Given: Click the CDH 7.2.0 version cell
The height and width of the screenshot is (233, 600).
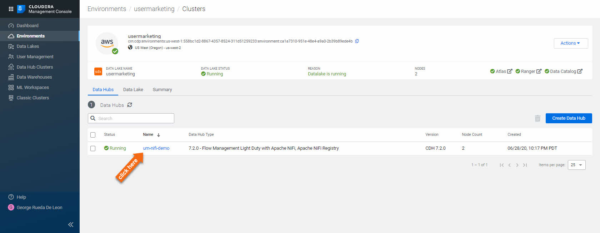Looking at the screenshot, I should click(435, 148).
